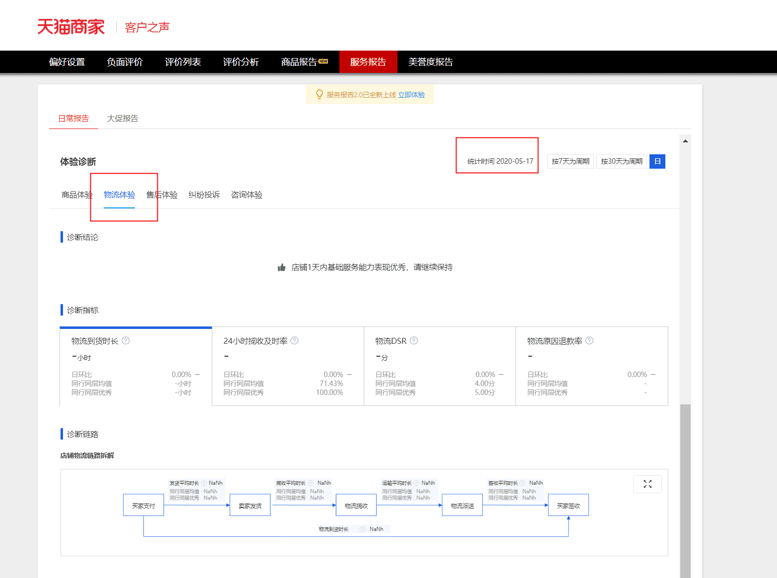The image size is (777, 578).
Task: Click the 体验诊断 heading
Action: coord(78,162)
